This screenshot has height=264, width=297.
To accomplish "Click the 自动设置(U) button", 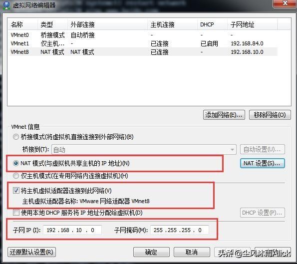I will [263, 149].
